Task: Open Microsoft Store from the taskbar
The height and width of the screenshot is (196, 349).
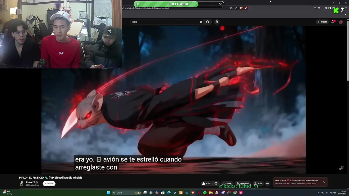Action: click(163, 193)
